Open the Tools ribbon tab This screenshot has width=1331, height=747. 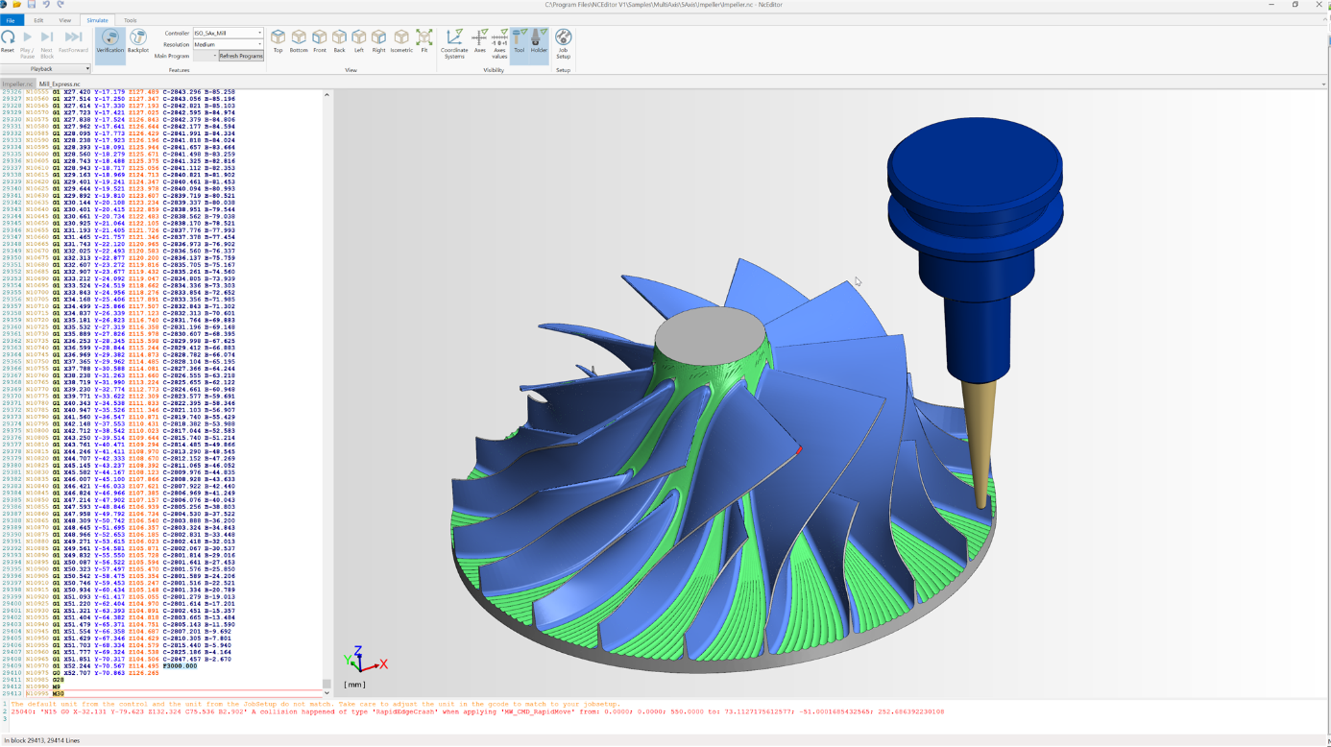click(x=130, y=20)
